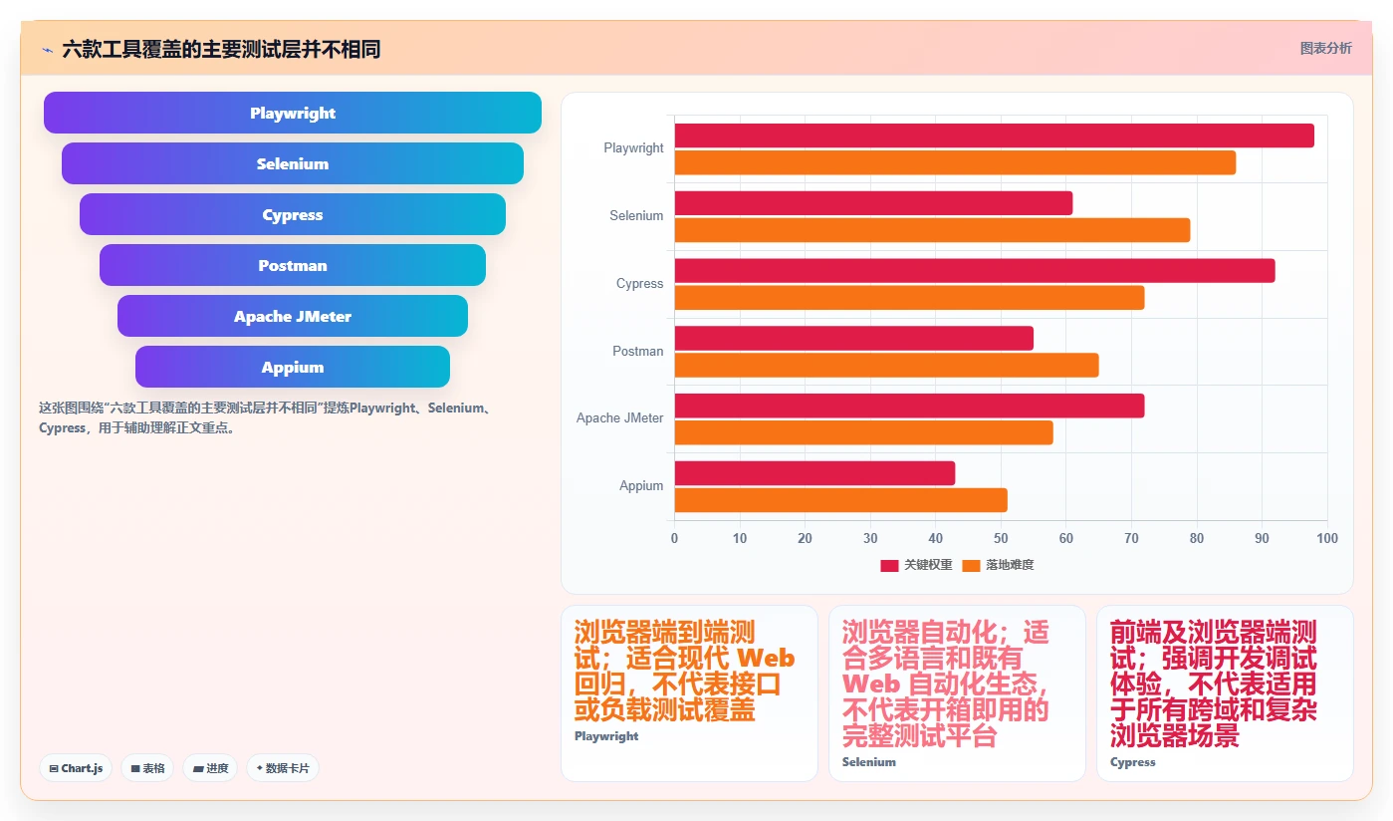The height and width of the screenshot is (821, 1393).
Task: Click the Playwright caption under orange card text
Action: coord(606,736)
